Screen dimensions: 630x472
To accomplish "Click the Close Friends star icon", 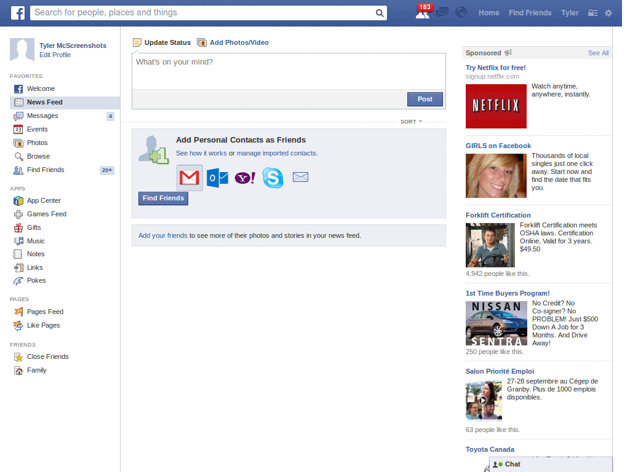I will click(x=18, y=357).
